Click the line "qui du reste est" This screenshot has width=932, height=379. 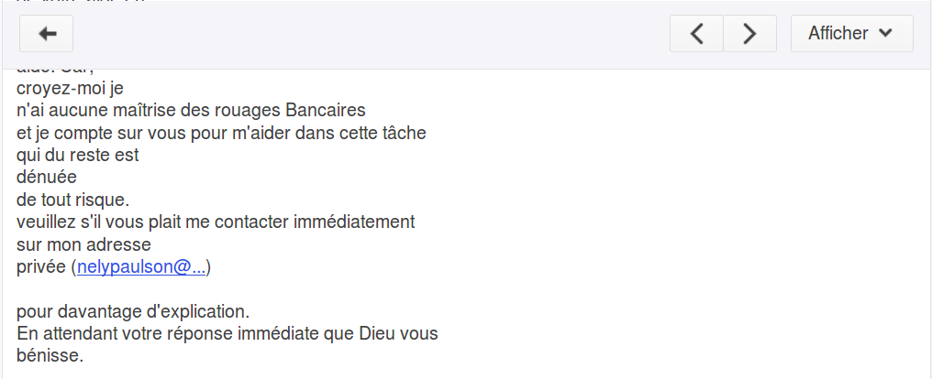(78, 155)
